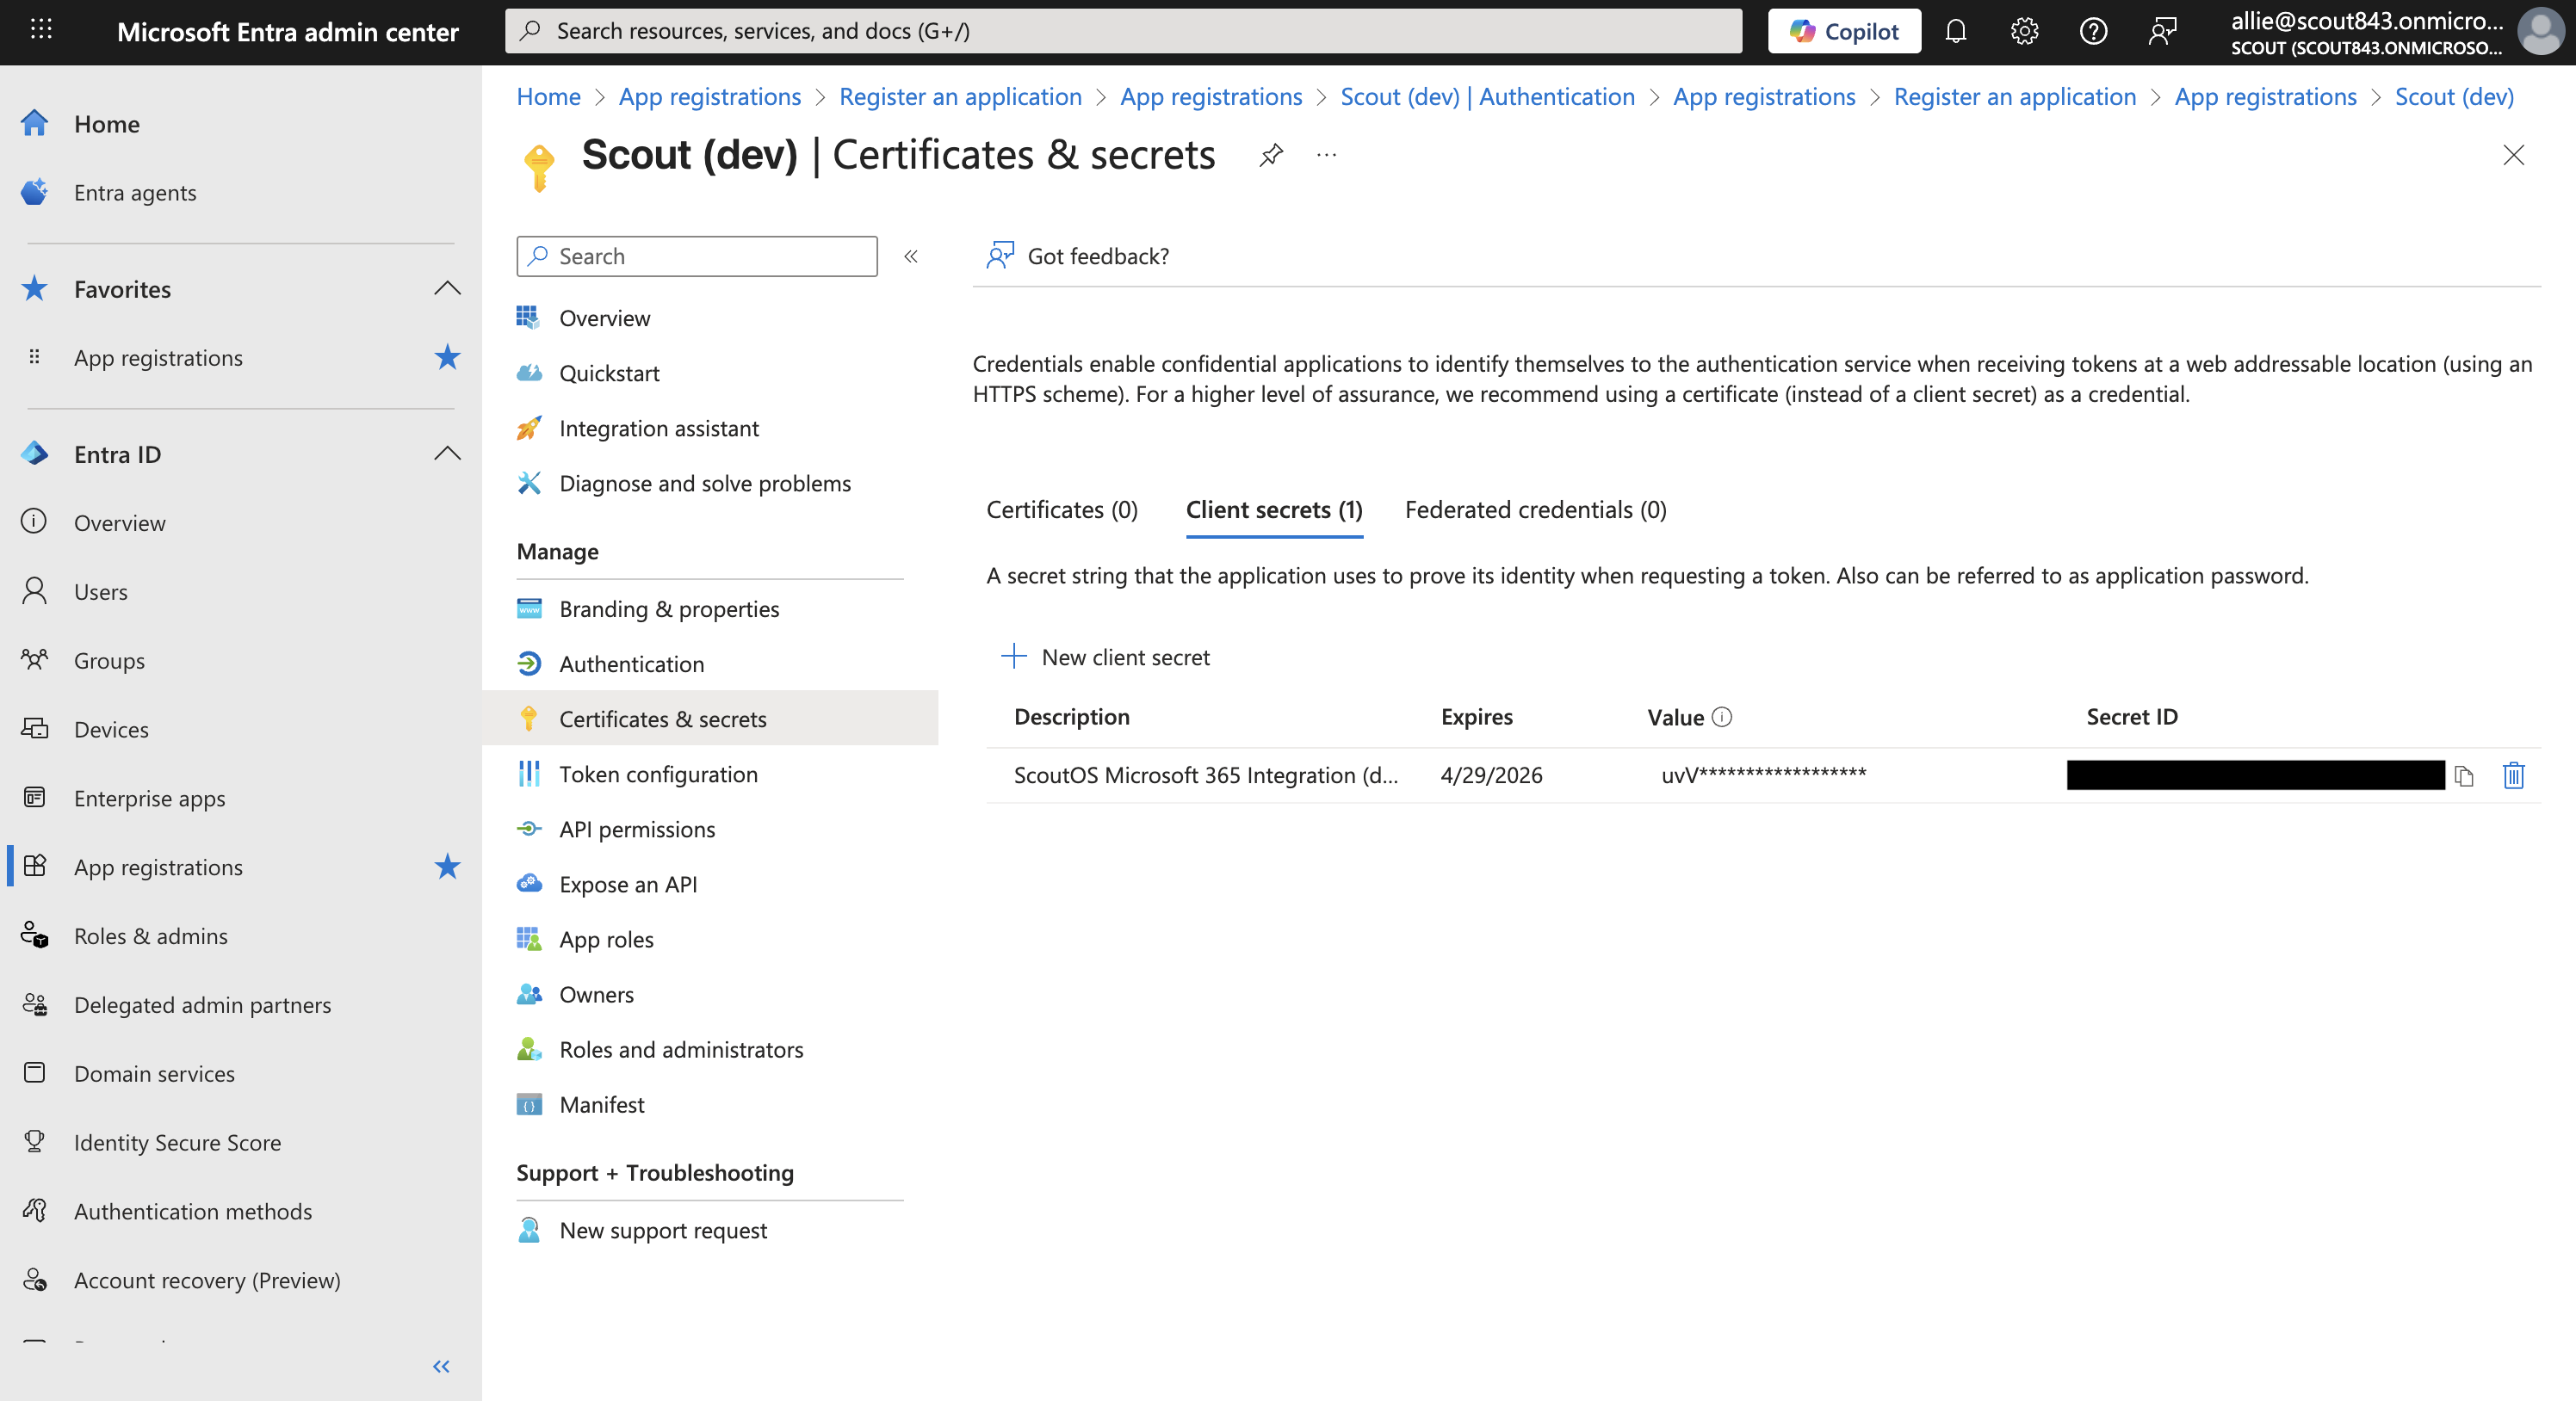
Task: Toggle star on Favorites App registrations
Action: point(447,358)
